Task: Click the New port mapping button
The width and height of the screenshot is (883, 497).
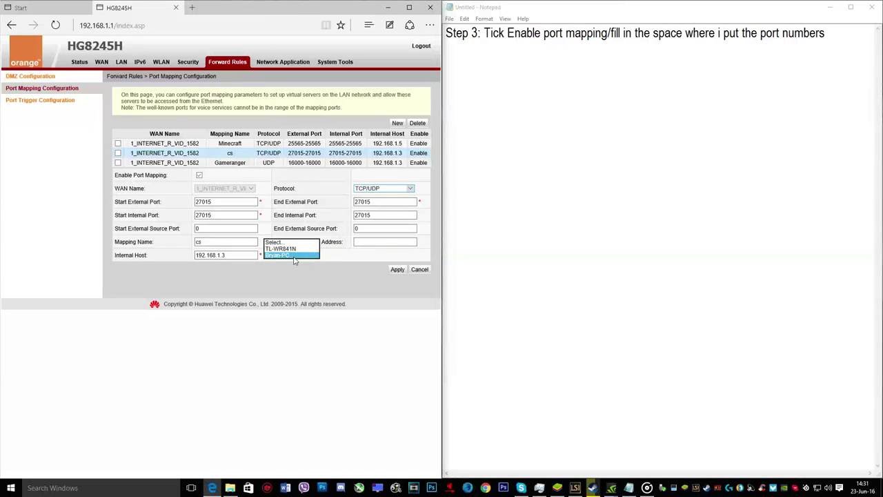Action: coord(397,123)
